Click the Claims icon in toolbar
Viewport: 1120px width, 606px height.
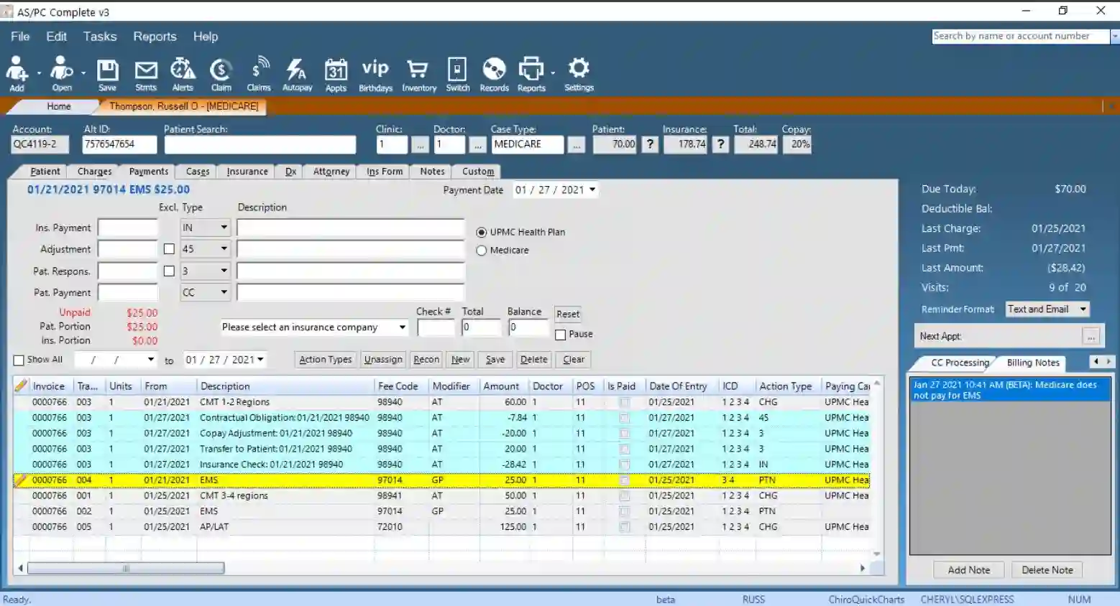pyautogui.click(x=259, y=72)
